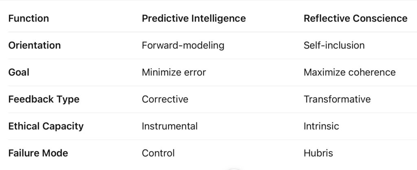Select the 'Failure Mode' row label

pyautogui.click(x=38, y=153)
